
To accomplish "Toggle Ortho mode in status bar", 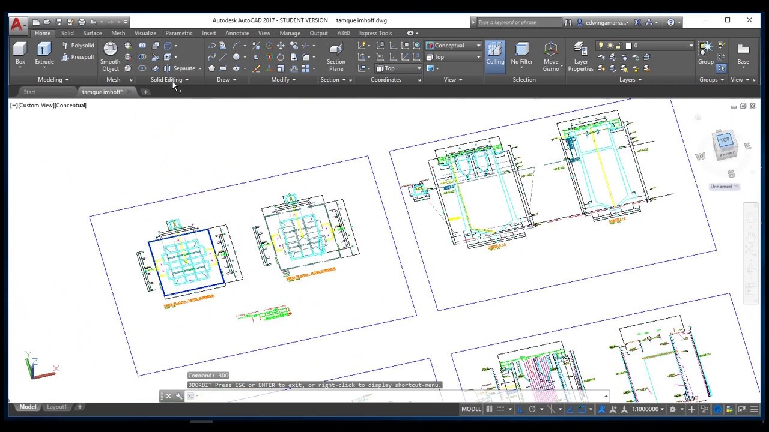I will (521, 409).
